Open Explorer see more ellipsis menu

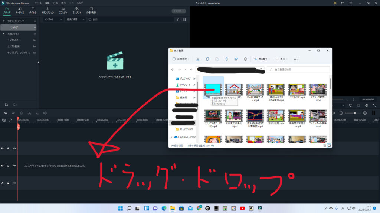(296, 59)
